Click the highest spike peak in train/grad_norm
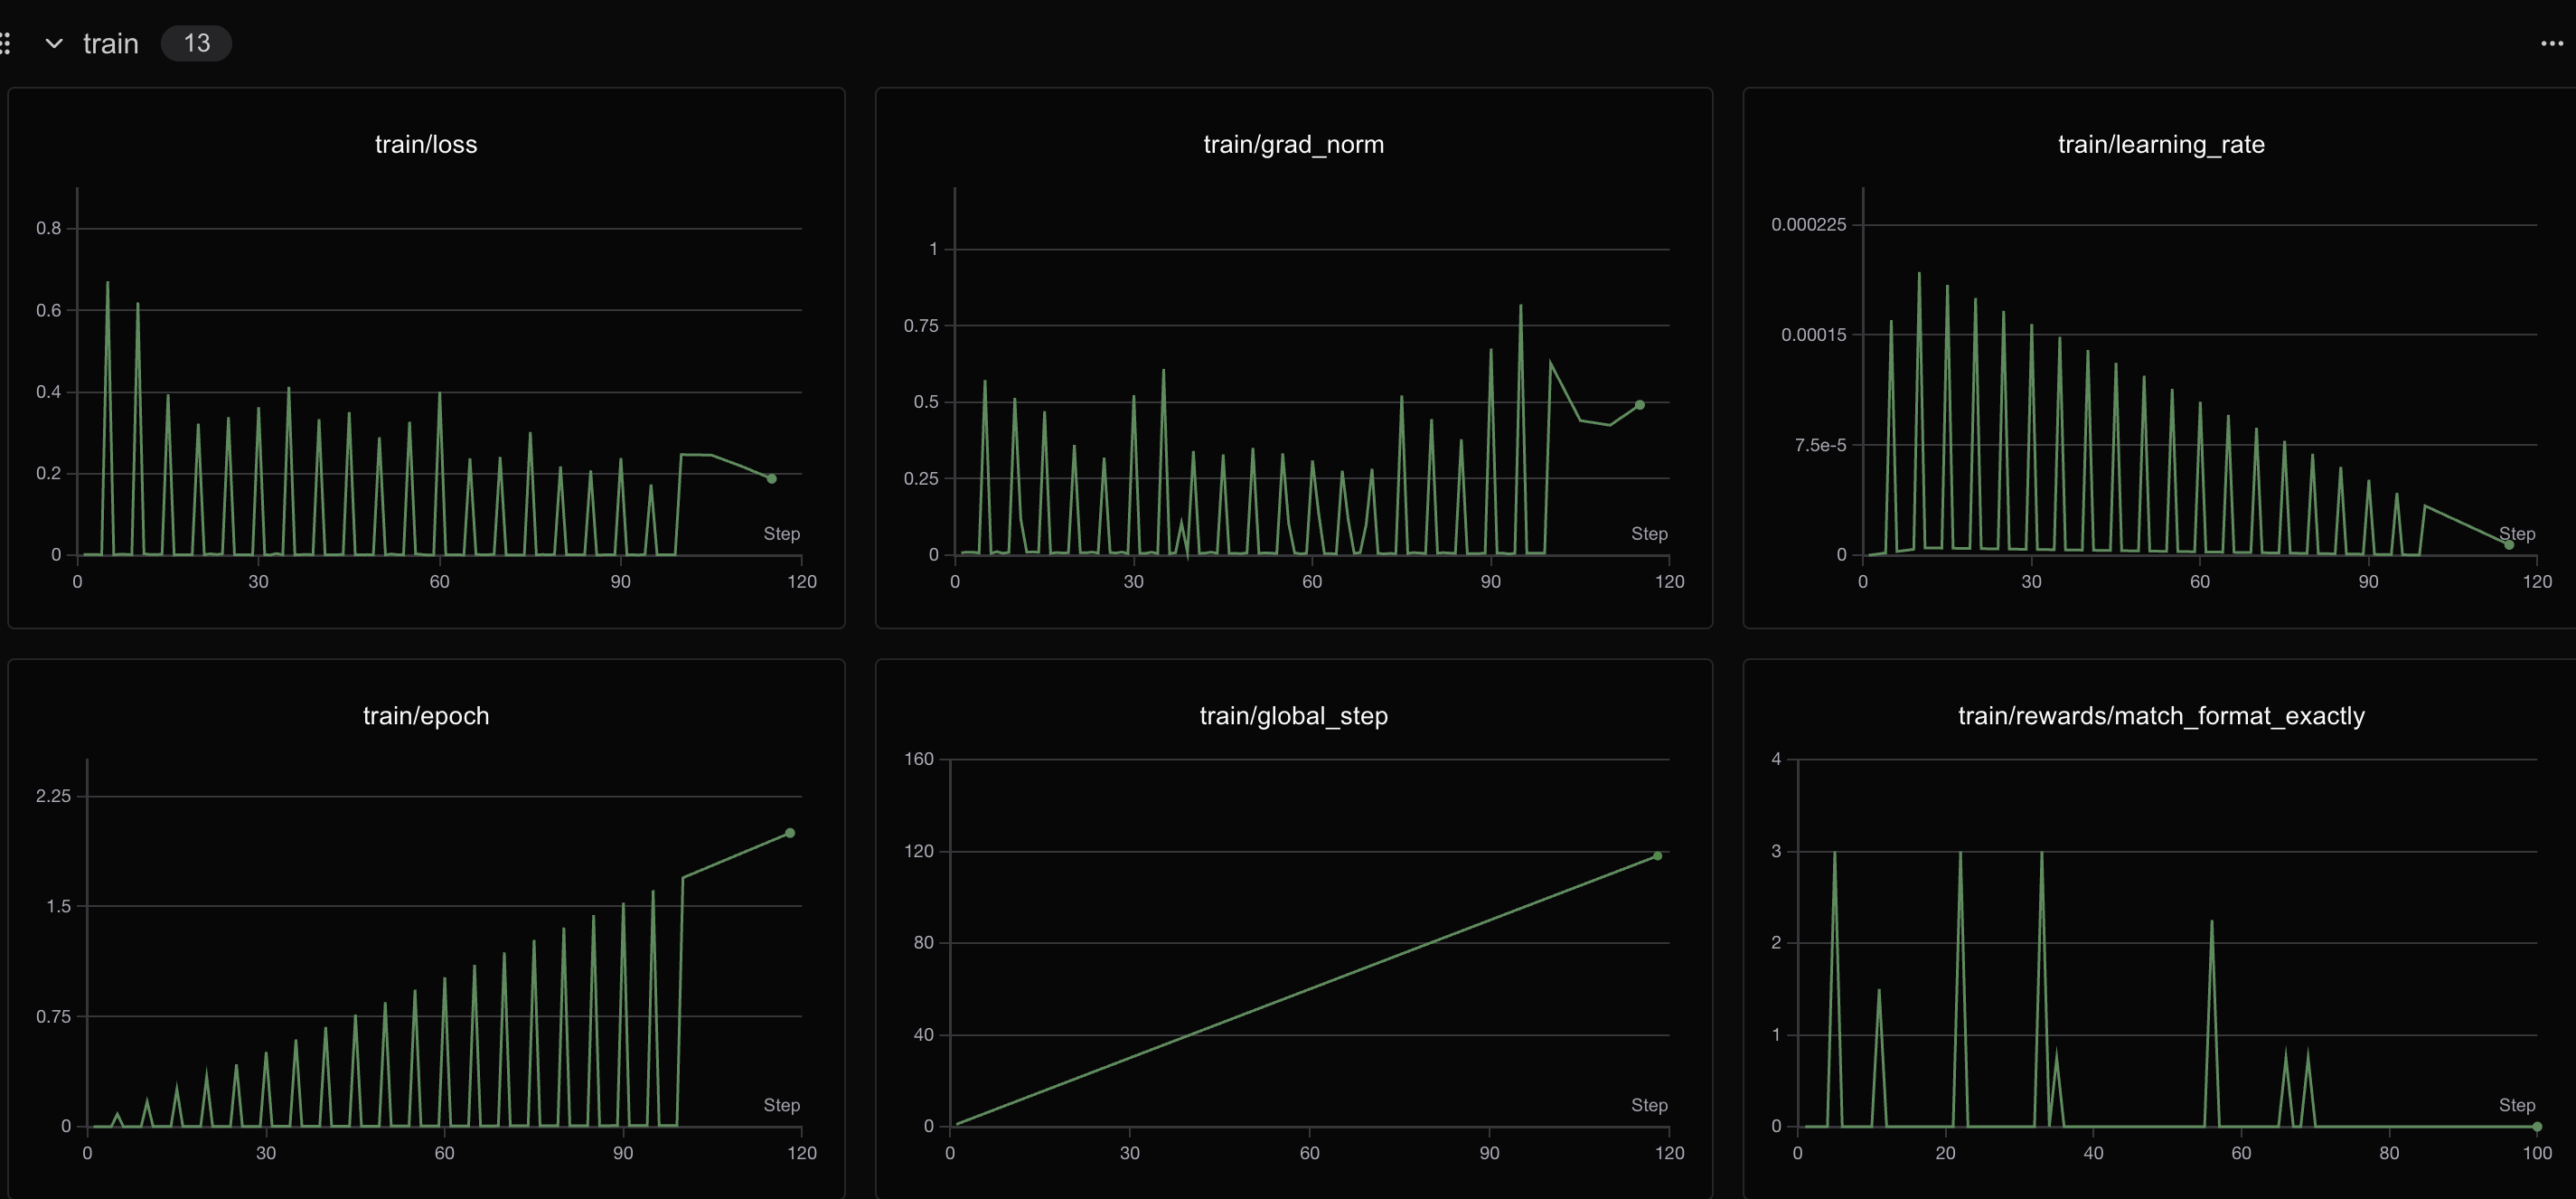Viewport: 2576px width, 1199px height. click(x=1520, y=306)
